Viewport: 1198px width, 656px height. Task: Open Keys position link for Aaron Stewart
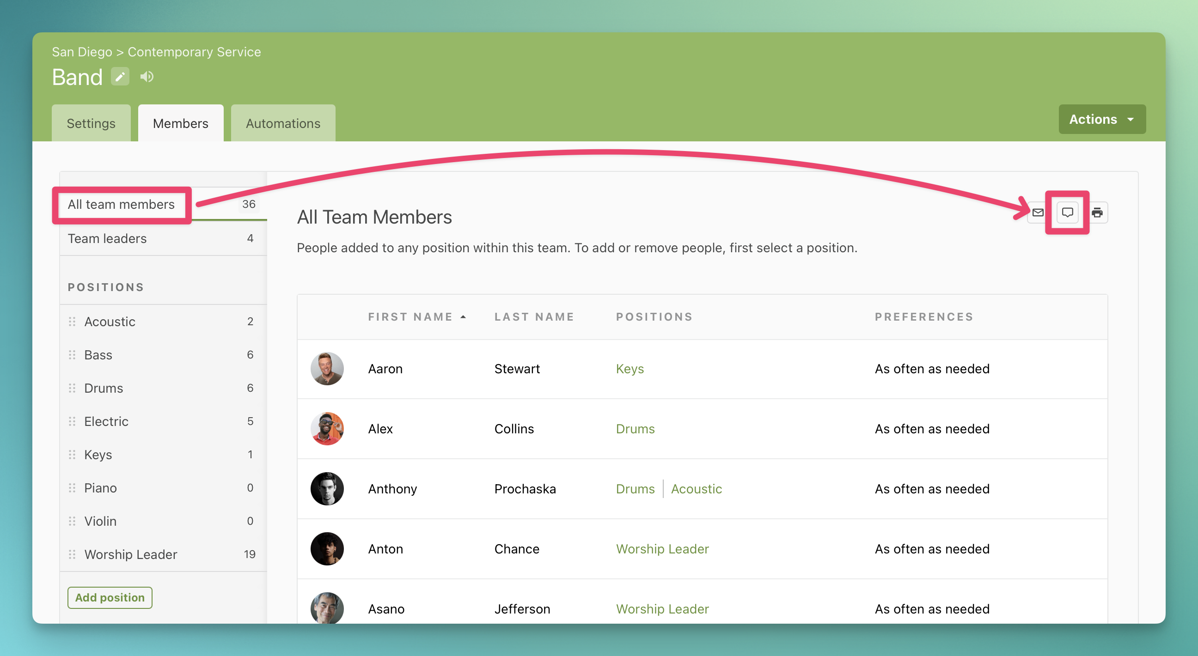click(630, 369)
